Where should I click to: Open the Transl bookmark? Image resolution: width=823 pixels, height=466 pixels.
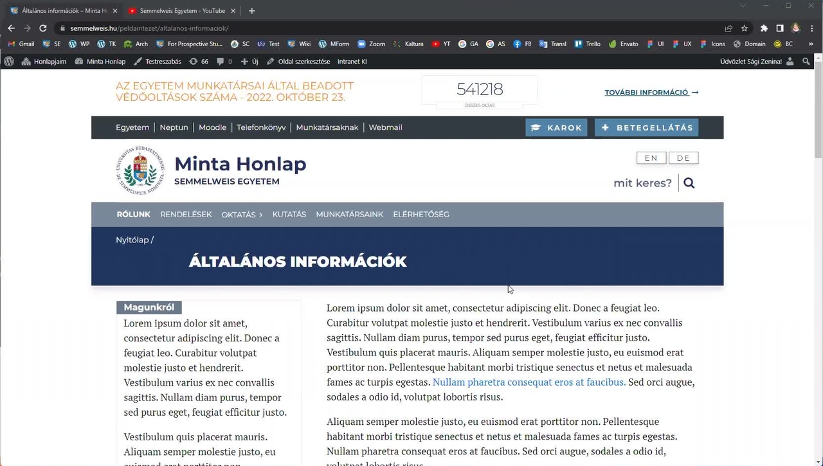(554, 44)
